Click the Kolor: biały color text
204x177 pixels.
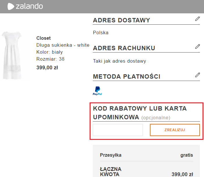click(49, 52)
